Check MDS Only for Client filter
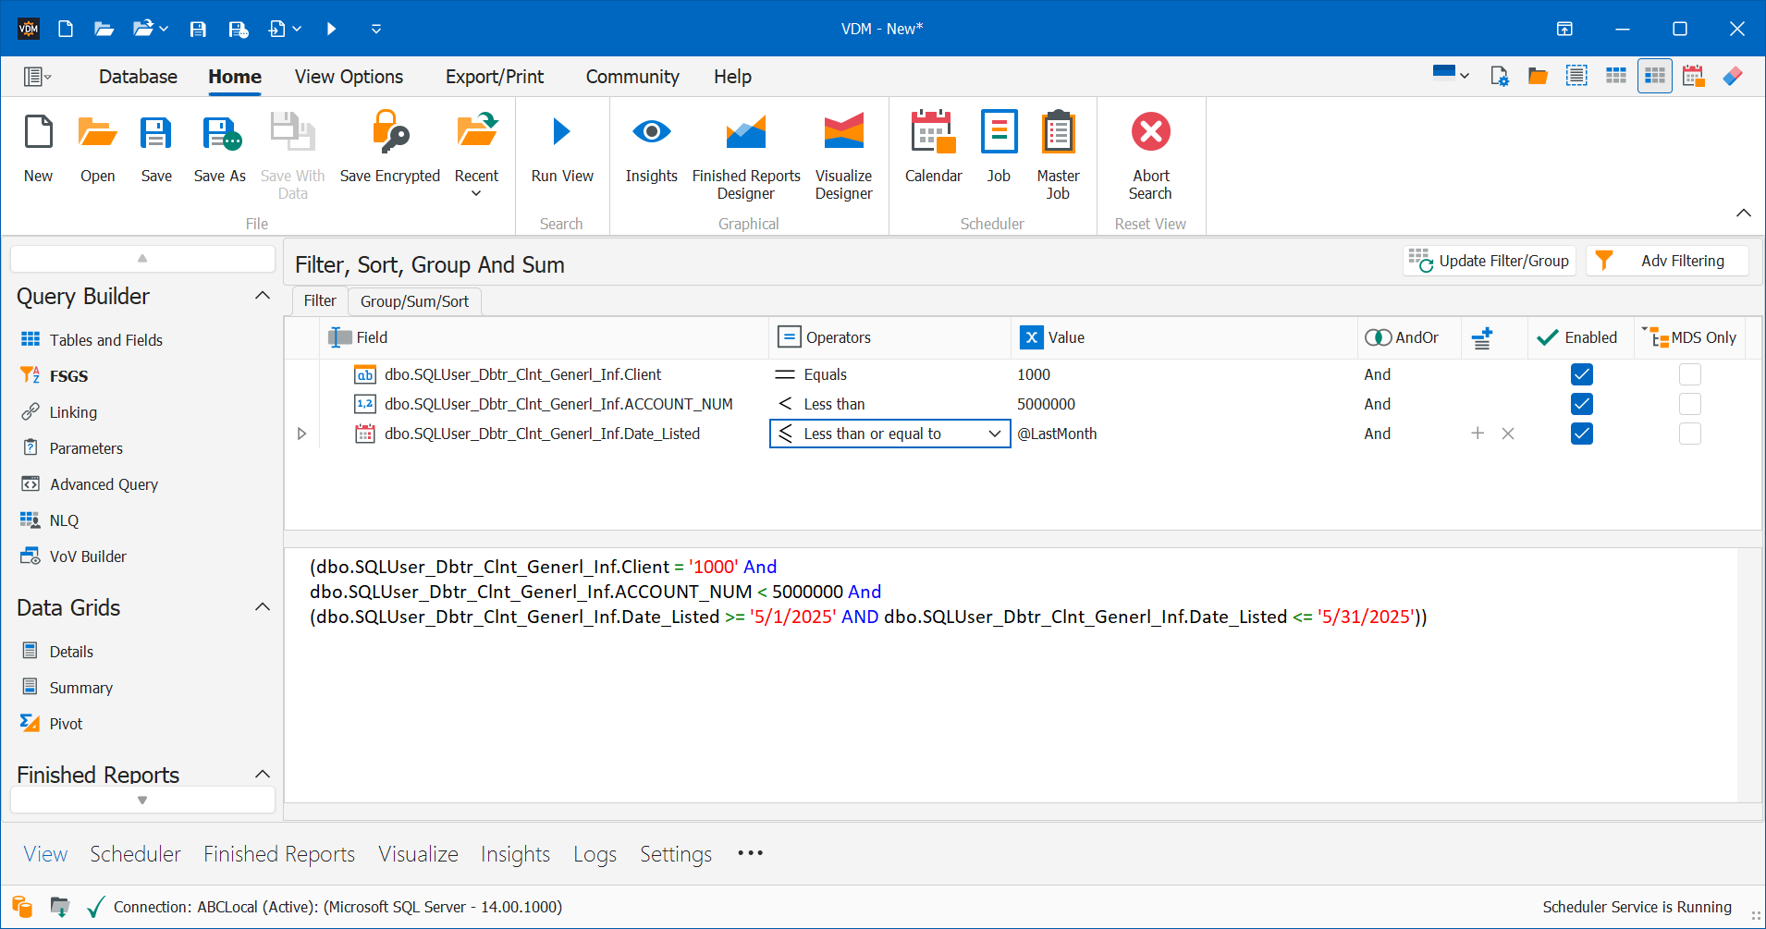 [1689, 374]
